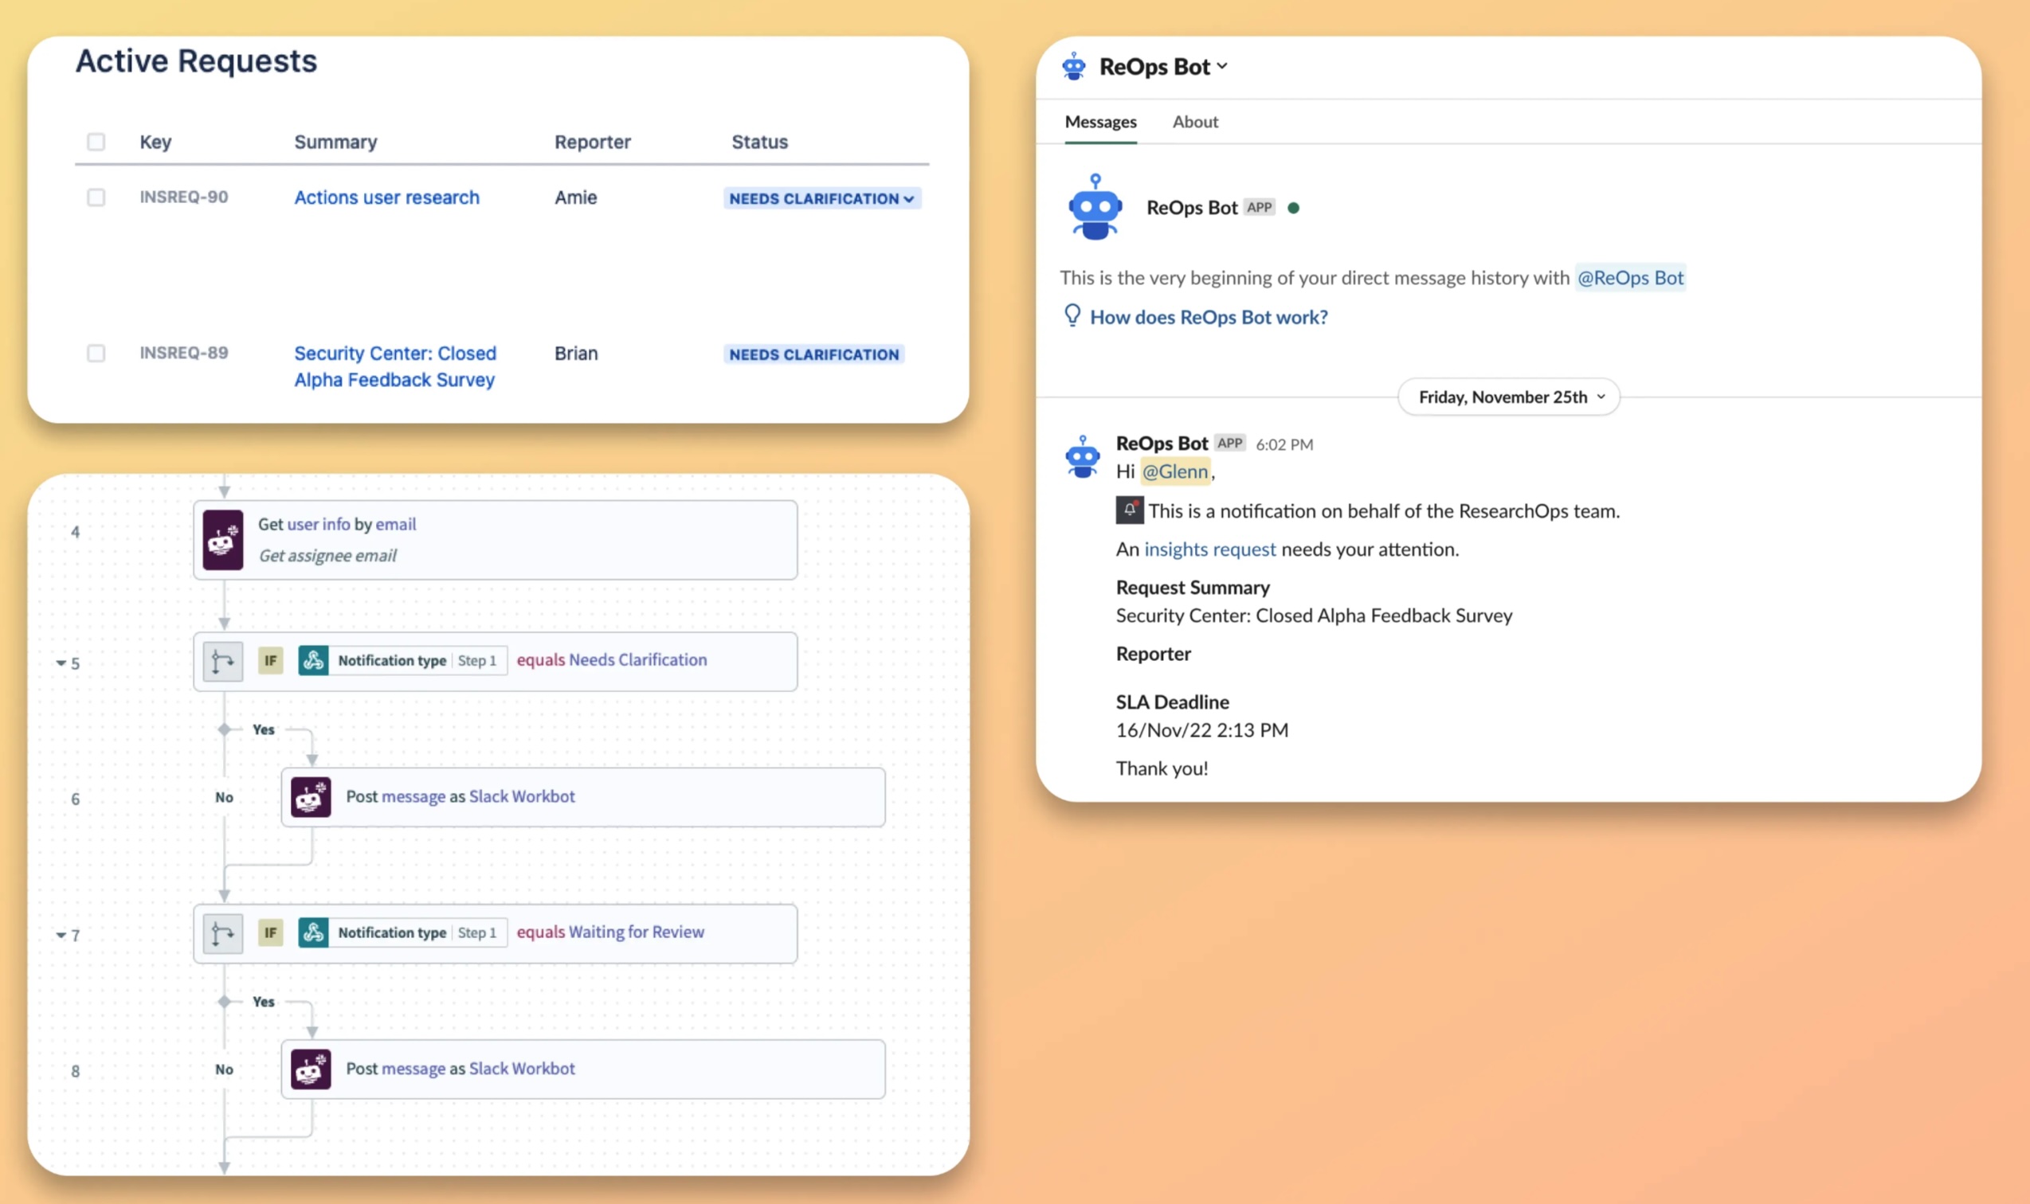
Task: Follow the insights request link
Action: (x=1209, y=549)
